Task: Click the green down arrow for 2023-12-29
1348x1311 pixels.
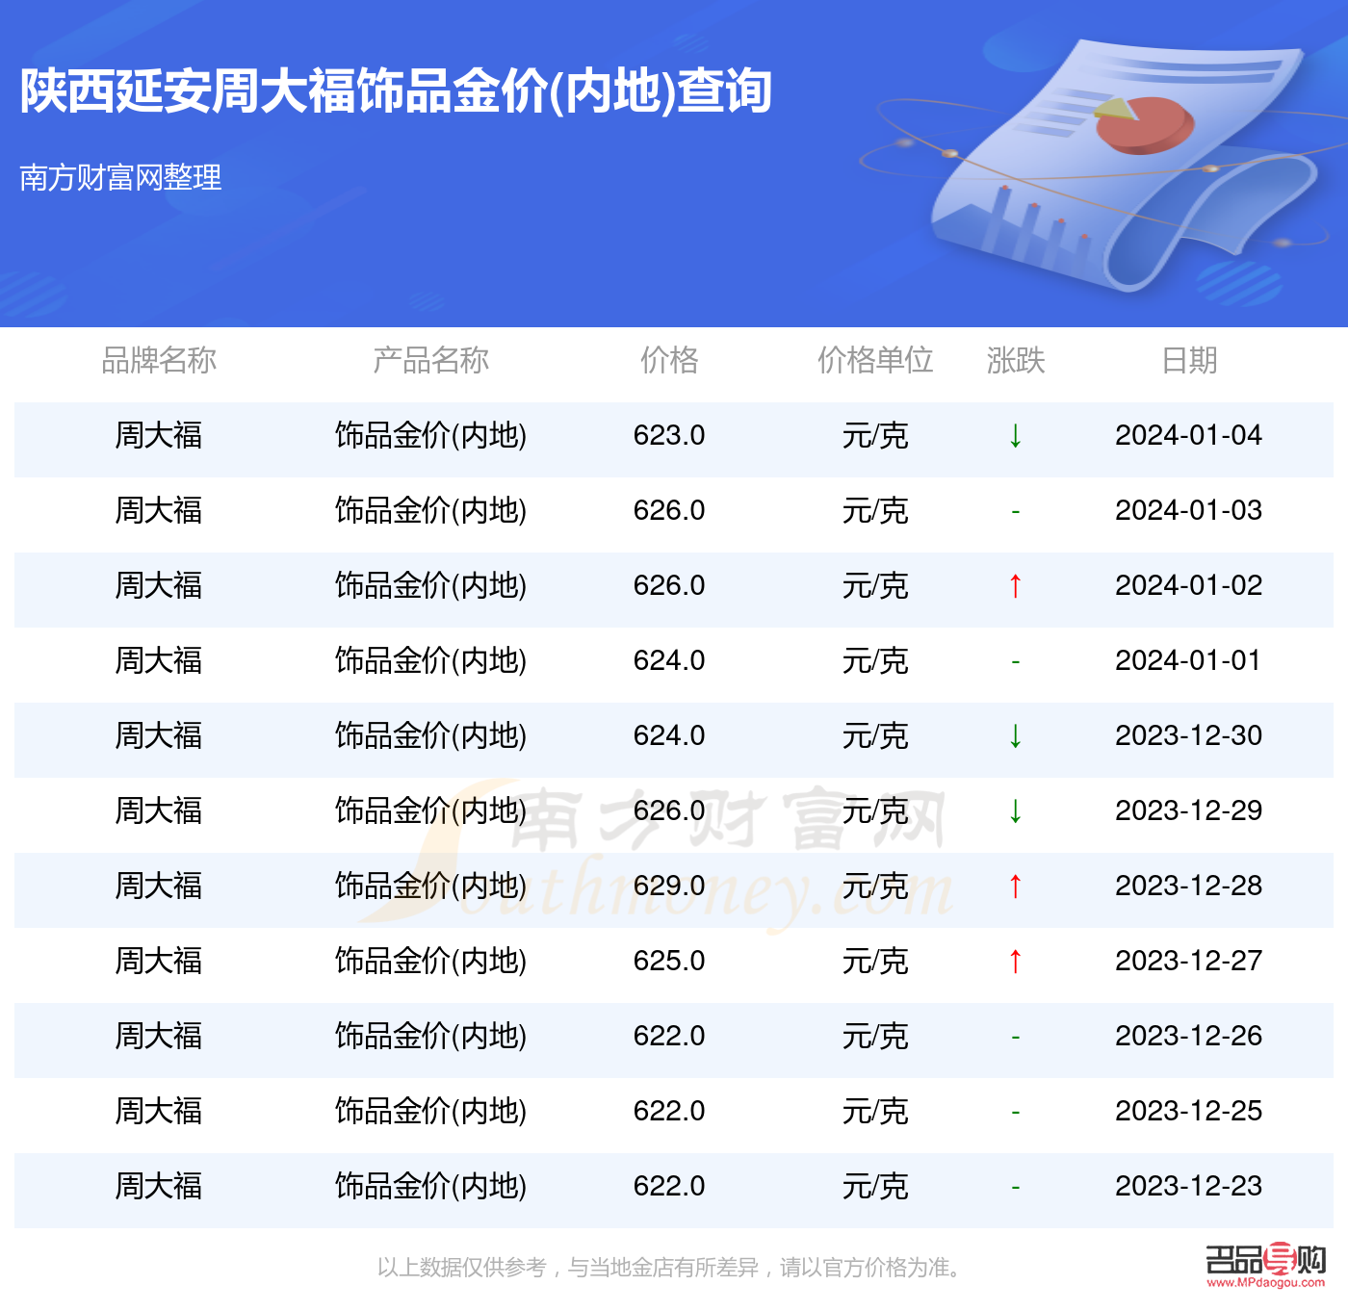Action: [x=1015, y=811]
